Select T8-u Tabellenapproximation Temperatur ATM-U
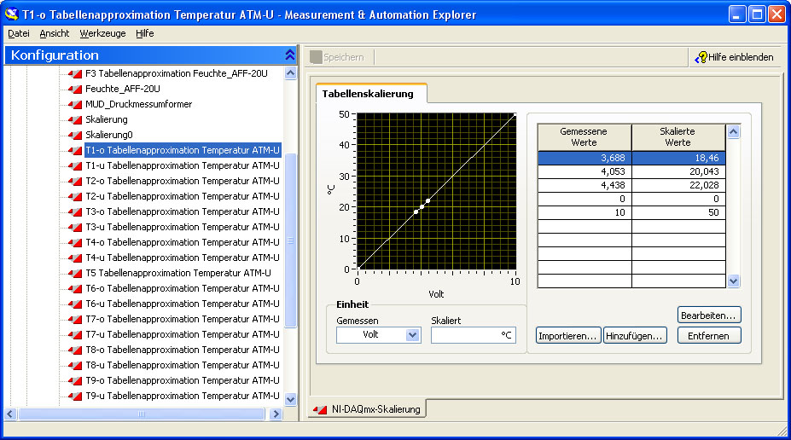The height and width of the screenshot is (440, 791). [x=182, y=365]
